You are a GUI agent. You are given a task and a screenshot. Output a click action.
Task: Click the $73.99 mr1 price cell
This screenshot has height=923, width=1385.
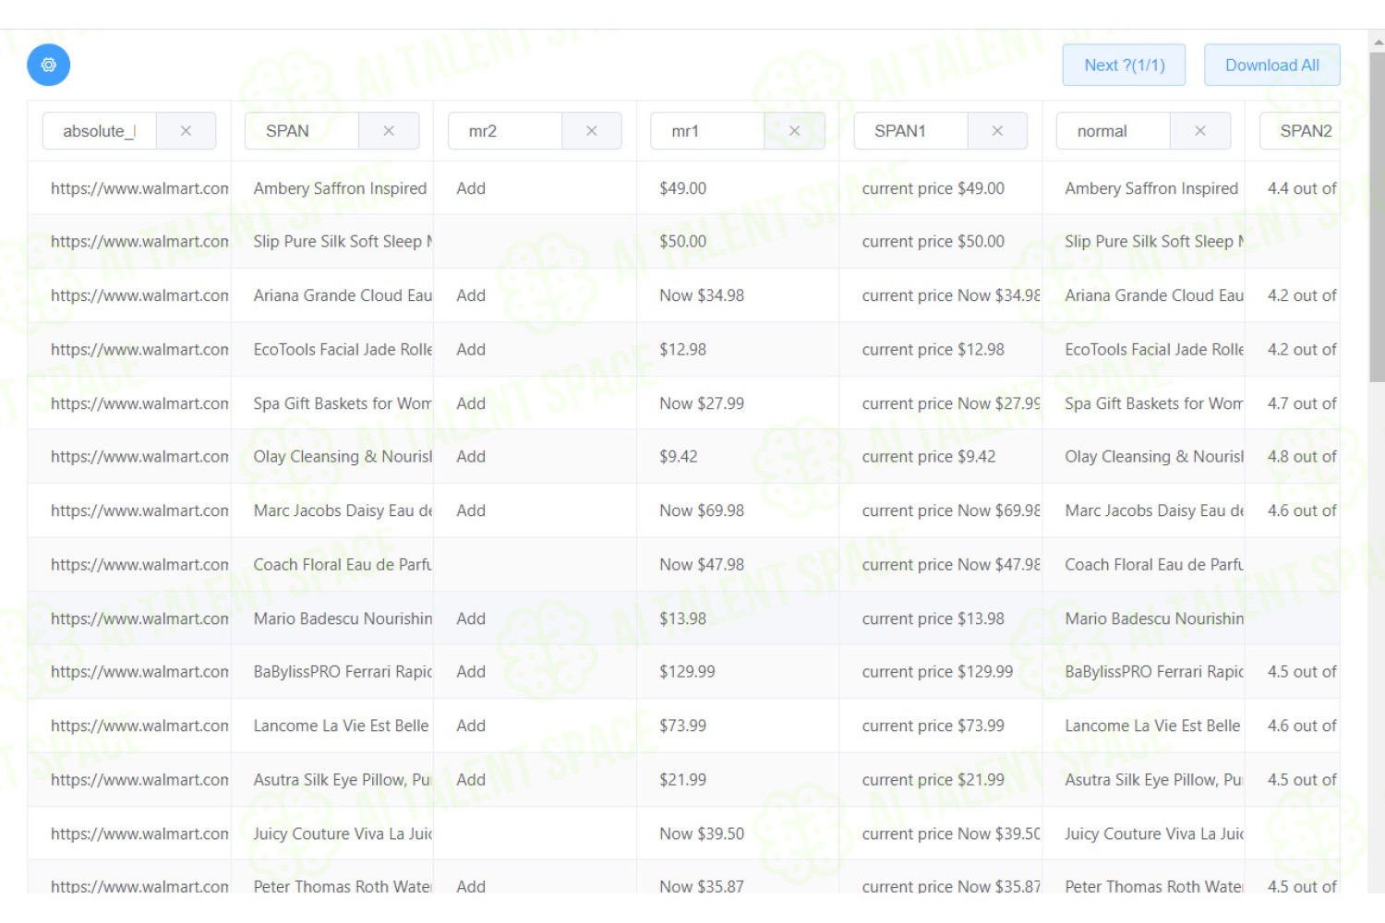[738, 726]
